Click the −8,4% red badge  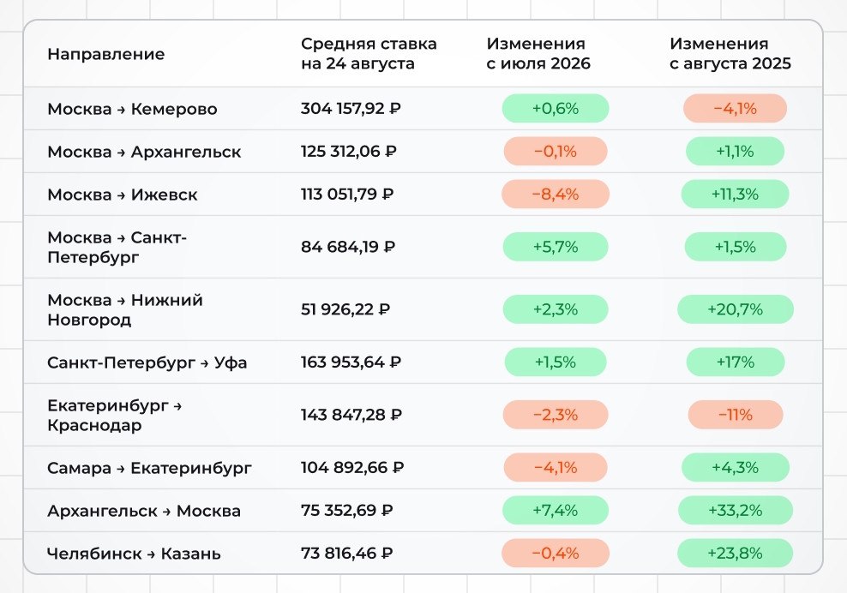(x=556, y=194)
